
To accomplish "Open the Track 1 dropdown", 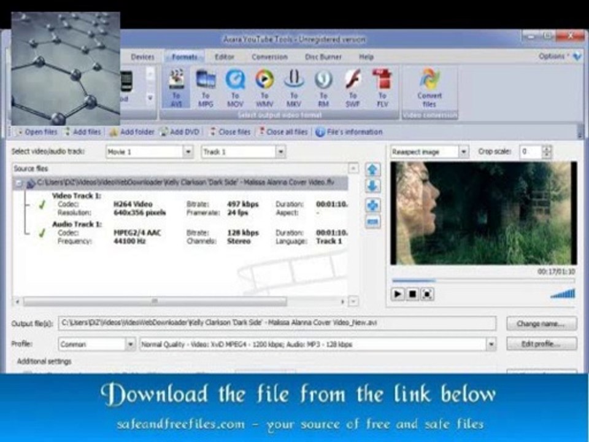I will coord(280,152).
